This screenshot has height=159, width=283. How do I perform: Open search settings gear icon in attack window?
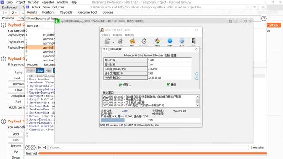(x=33, y=148)
